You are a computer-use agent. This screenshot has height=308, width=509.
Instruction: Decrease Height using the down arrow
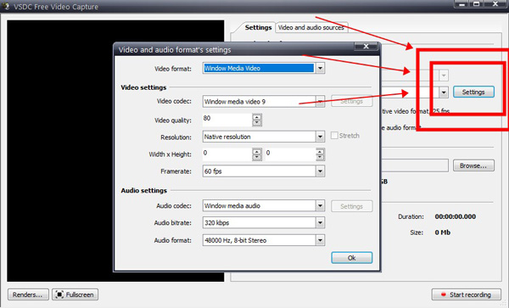pyautogui.click(x=320, y=158)
